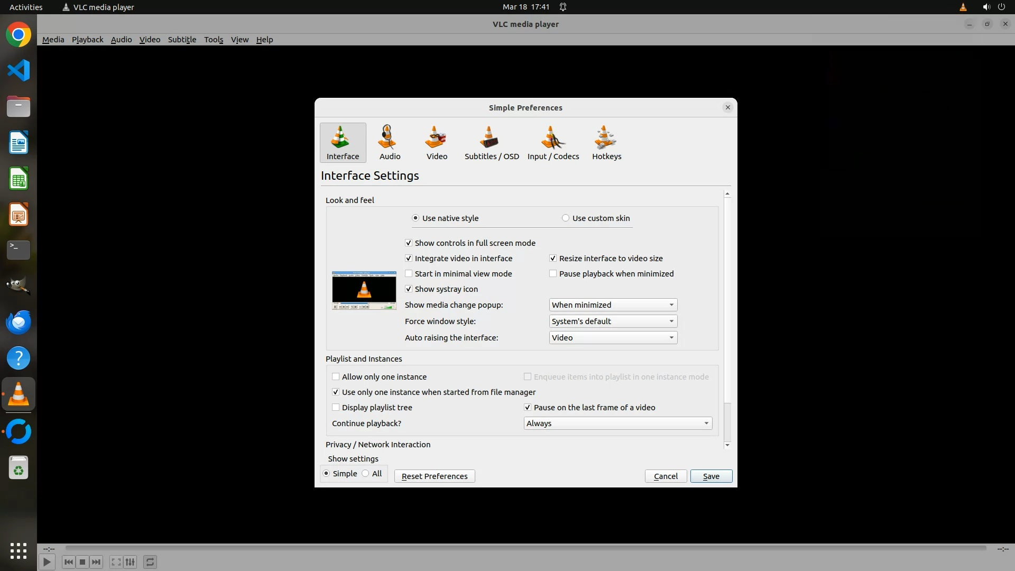Screen dimensions: 1015x571
Task: Open the Input / Codecs preferences category
Action: pyautogui.click(x=553, y=142)
